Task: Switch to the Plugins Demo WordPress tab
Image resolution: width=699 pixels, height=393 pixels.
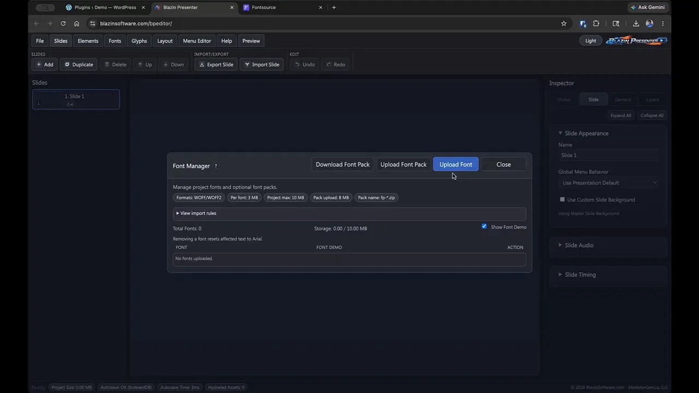Action: point(104,8)
